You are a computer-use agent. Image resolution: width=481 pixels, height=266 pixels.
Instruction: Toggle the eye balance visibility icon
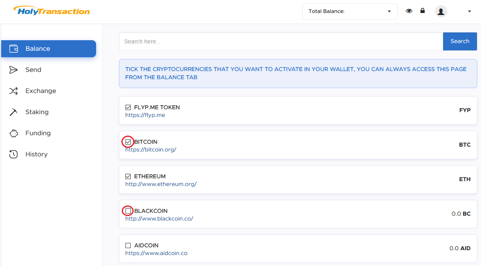click(x=409, y=11)
